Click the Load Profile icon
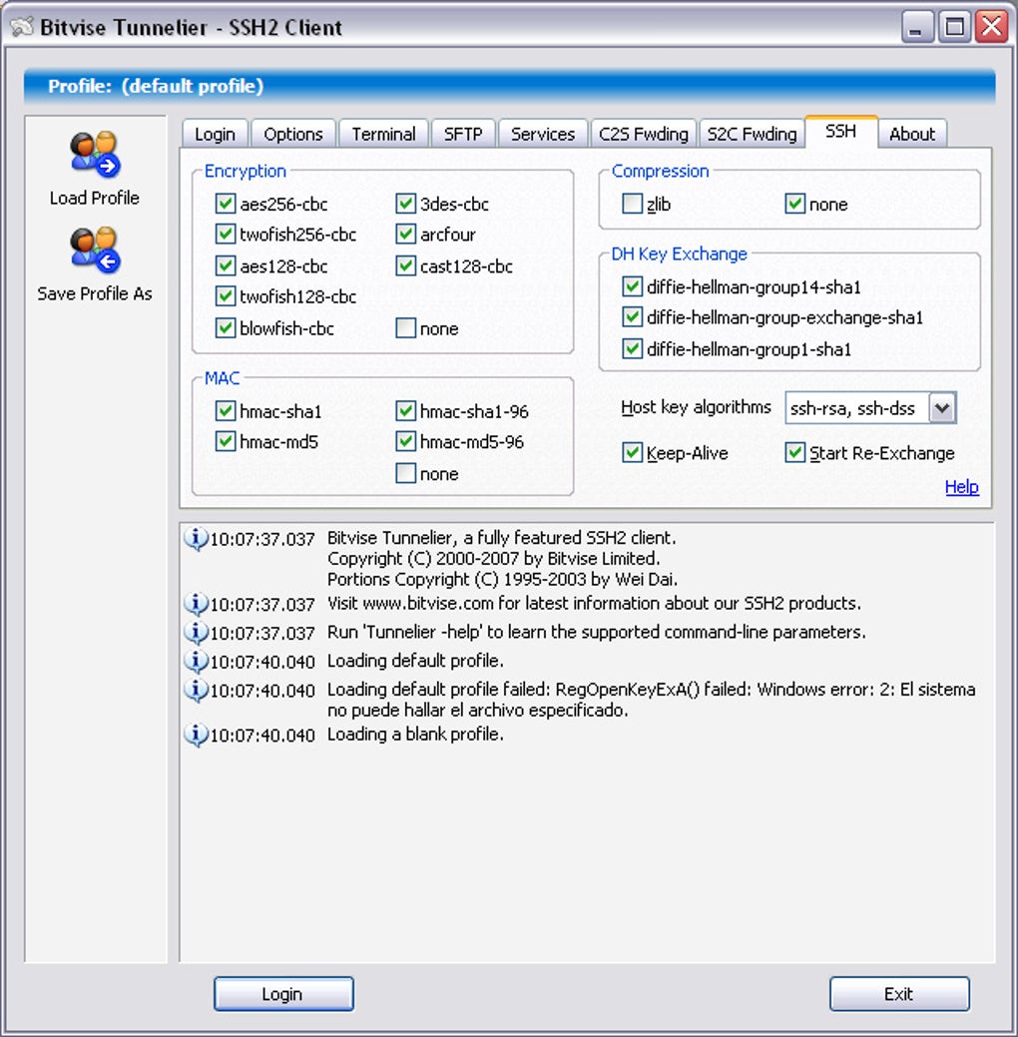 (95, 154)
